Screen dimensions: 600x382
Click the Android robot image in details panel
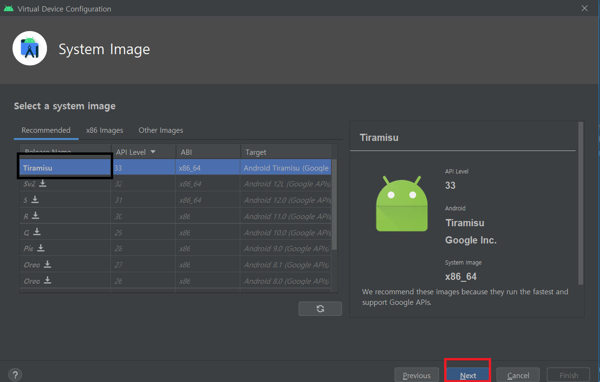click(x=402, y=203)
